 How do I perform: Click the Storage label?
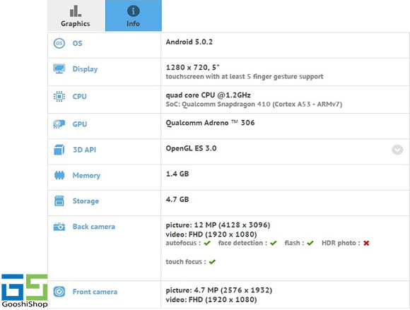[x=86, y=201]
